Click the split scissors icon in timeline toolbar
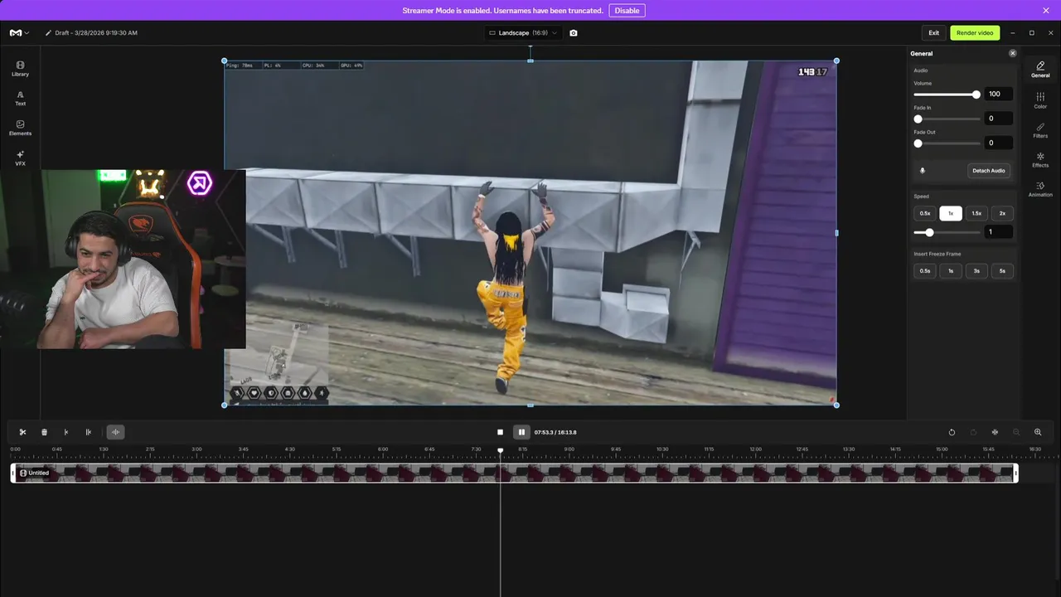 click(22, 432)
